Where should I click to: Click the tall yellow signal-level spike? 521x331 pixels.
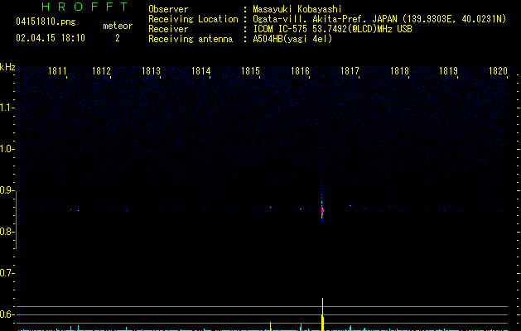322,314
